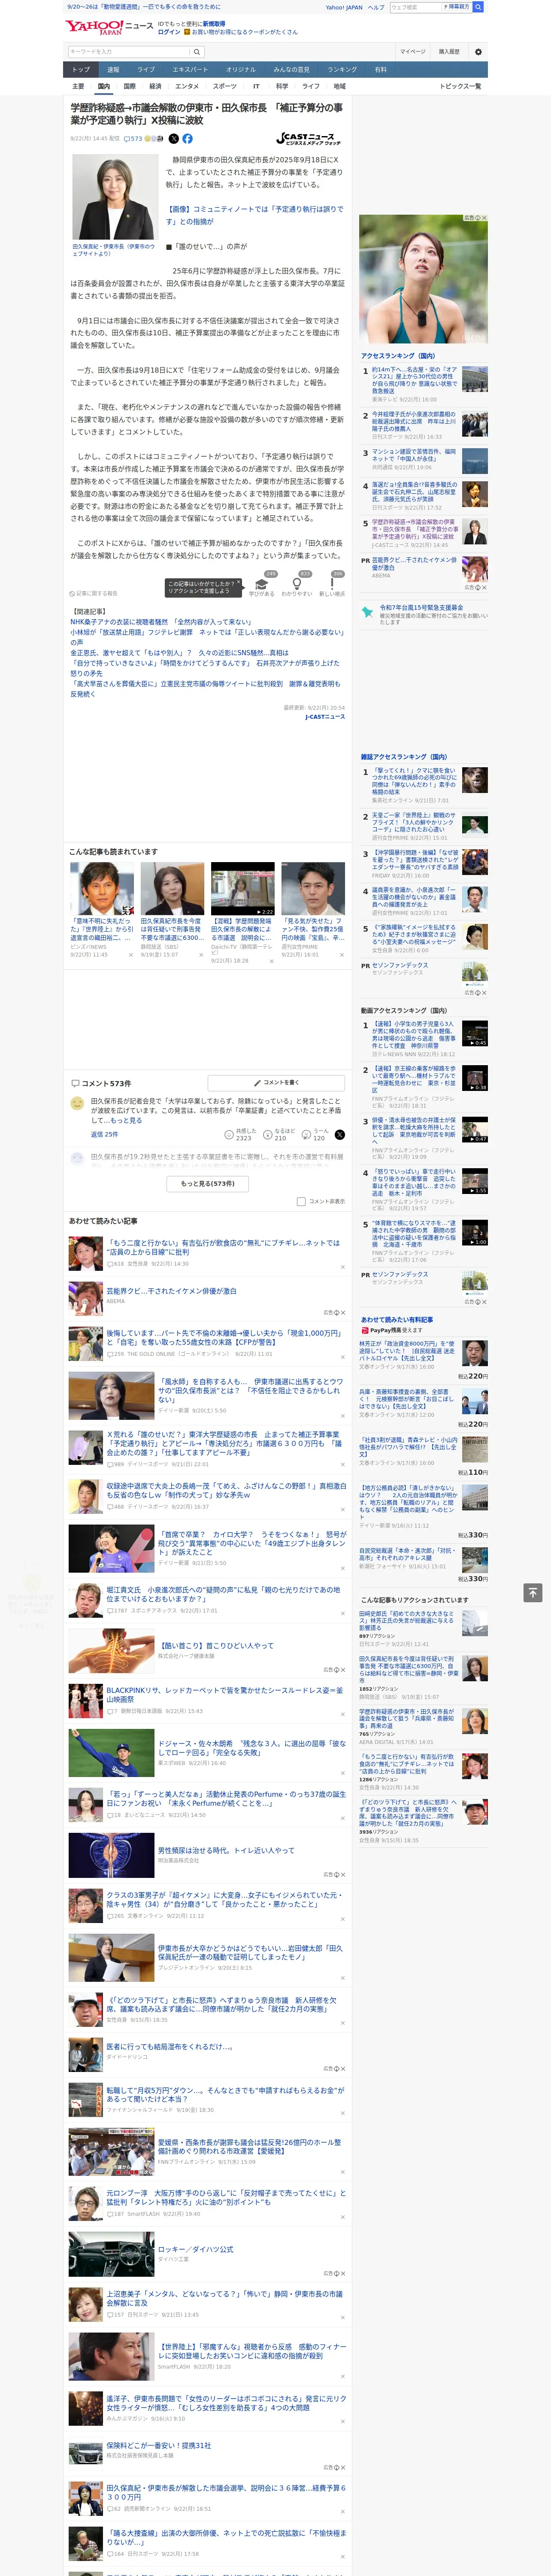Share article on X via icon
This screenshot has height=2576, width=551.
click(174, 139)
